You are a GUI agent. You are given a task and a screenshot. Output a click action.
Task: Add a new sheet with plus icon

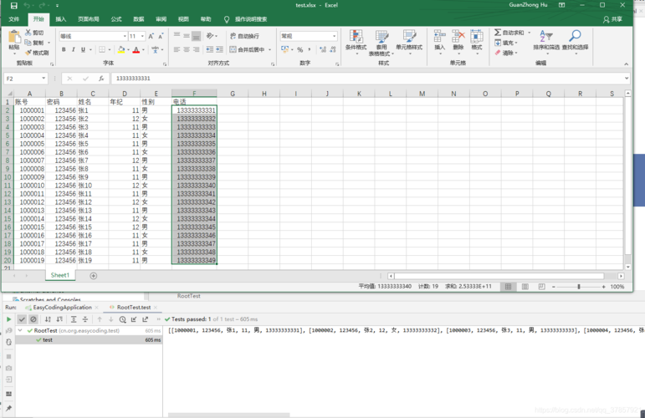94,276
